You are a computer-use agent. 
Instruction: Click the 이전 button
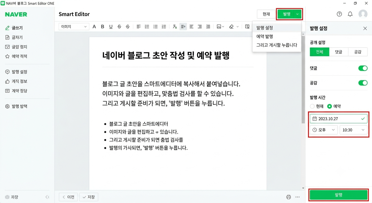coord(68,197)
